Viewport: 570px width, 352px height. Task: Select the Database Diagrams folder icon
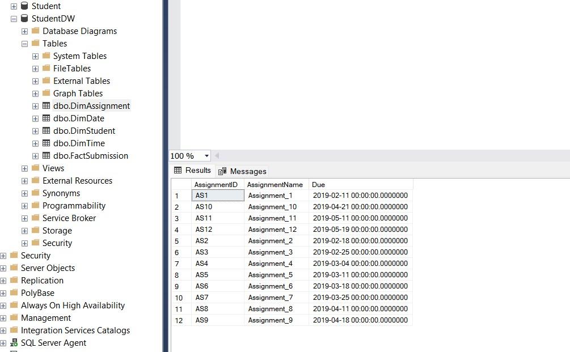35,31
